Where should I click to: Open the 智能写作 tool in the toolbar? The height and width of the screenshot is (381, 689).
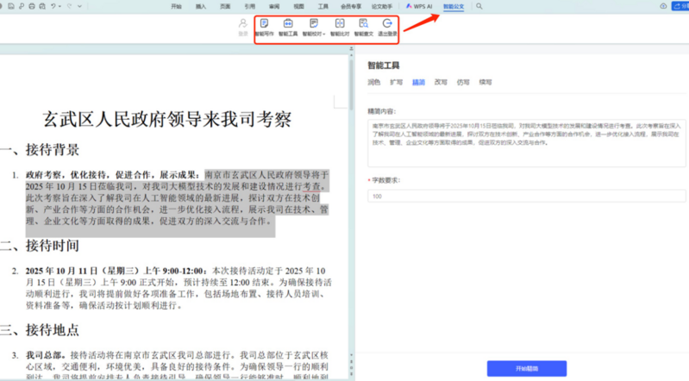coord(265,27)
